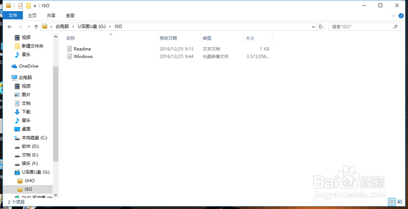Screen dimensions: 408x209
Task: Open the GHO folder in navigation tree
Action: point(30,180)
